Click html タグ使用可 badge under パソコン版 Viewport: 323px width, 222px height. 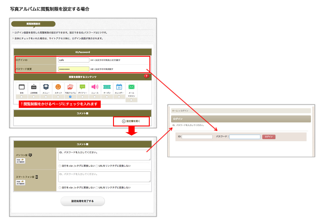click(x=20, y=161)
